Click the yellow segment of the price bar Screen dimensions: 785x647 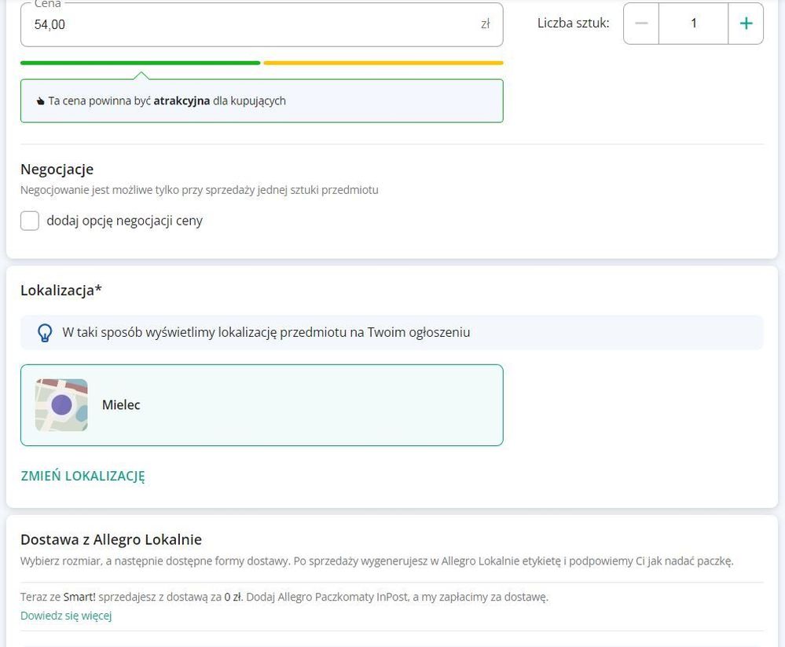coord(383,63)
